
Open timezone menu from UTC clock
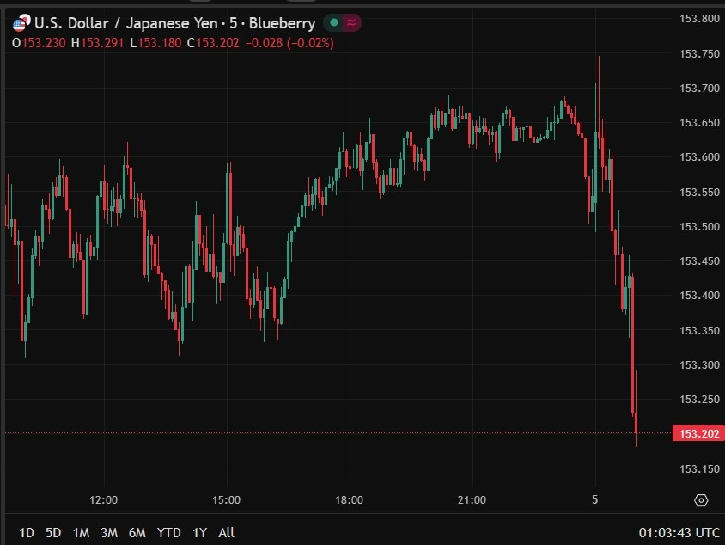tap(679, 533)
